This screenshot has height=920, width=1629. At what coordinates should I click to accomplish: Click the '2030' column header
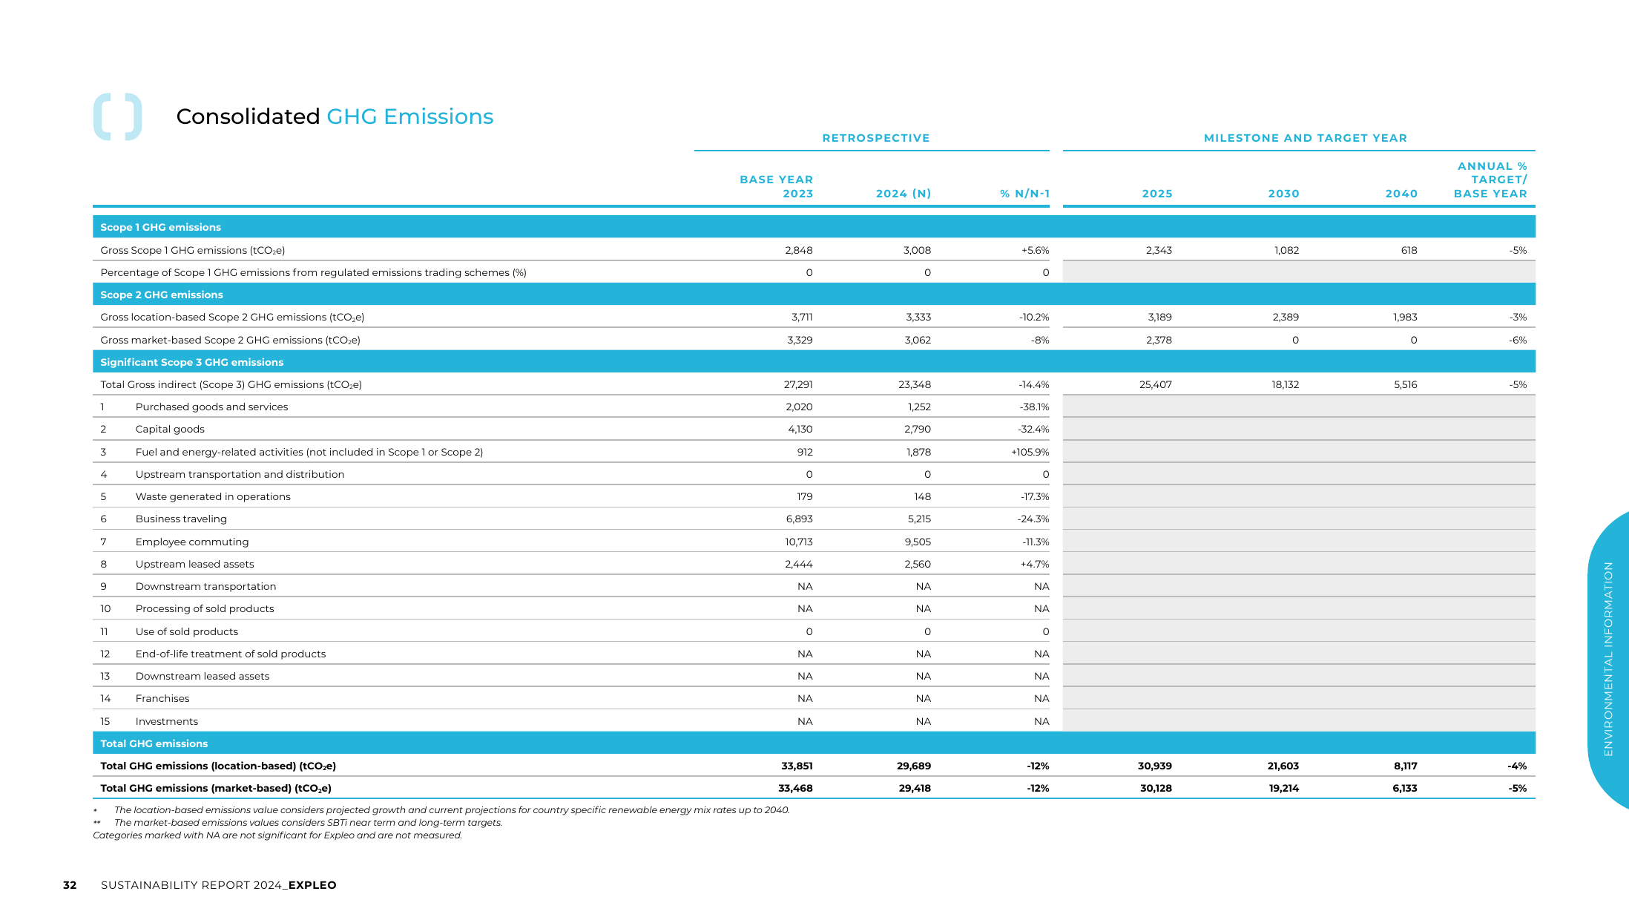tap(1283, 194)
